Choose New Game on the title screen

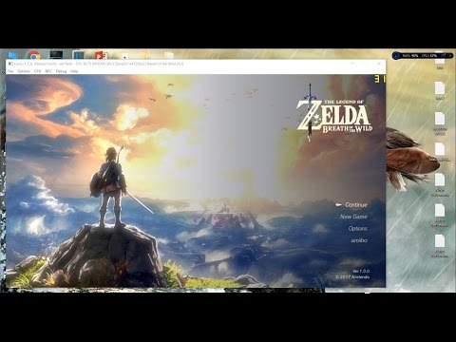point(353,217)
